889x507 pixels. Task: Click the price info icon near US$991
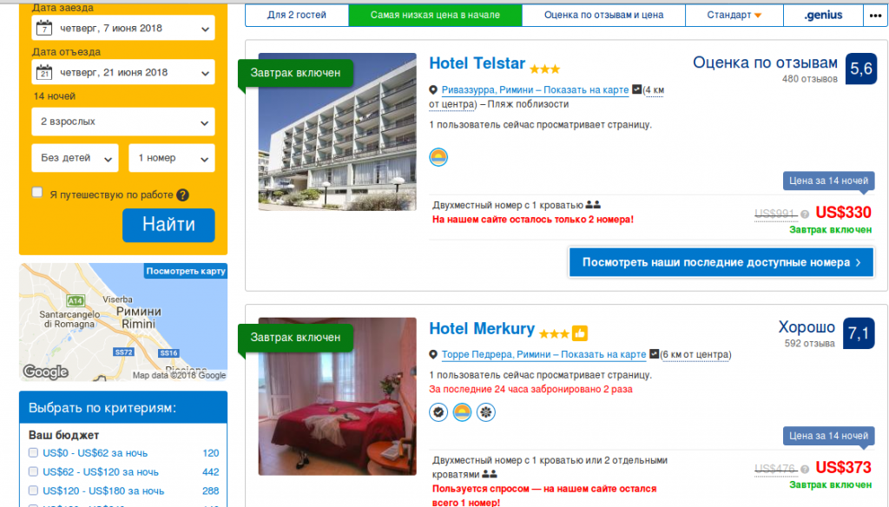point(805,214)
